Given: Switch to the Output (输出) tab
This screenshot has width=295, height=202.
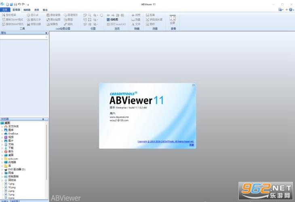Looking at the screenshot, I should pos(45,10).
